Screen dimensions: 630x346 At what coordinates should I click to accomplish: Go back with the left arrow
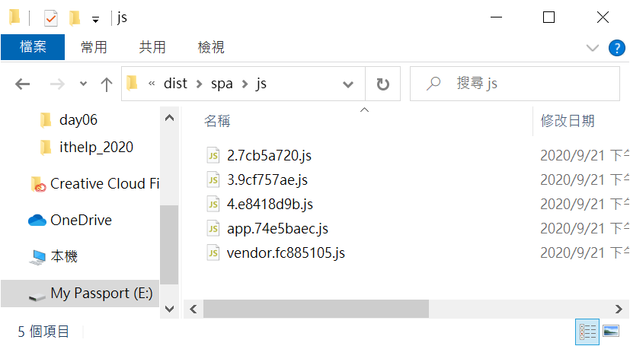tap(23, 84)
